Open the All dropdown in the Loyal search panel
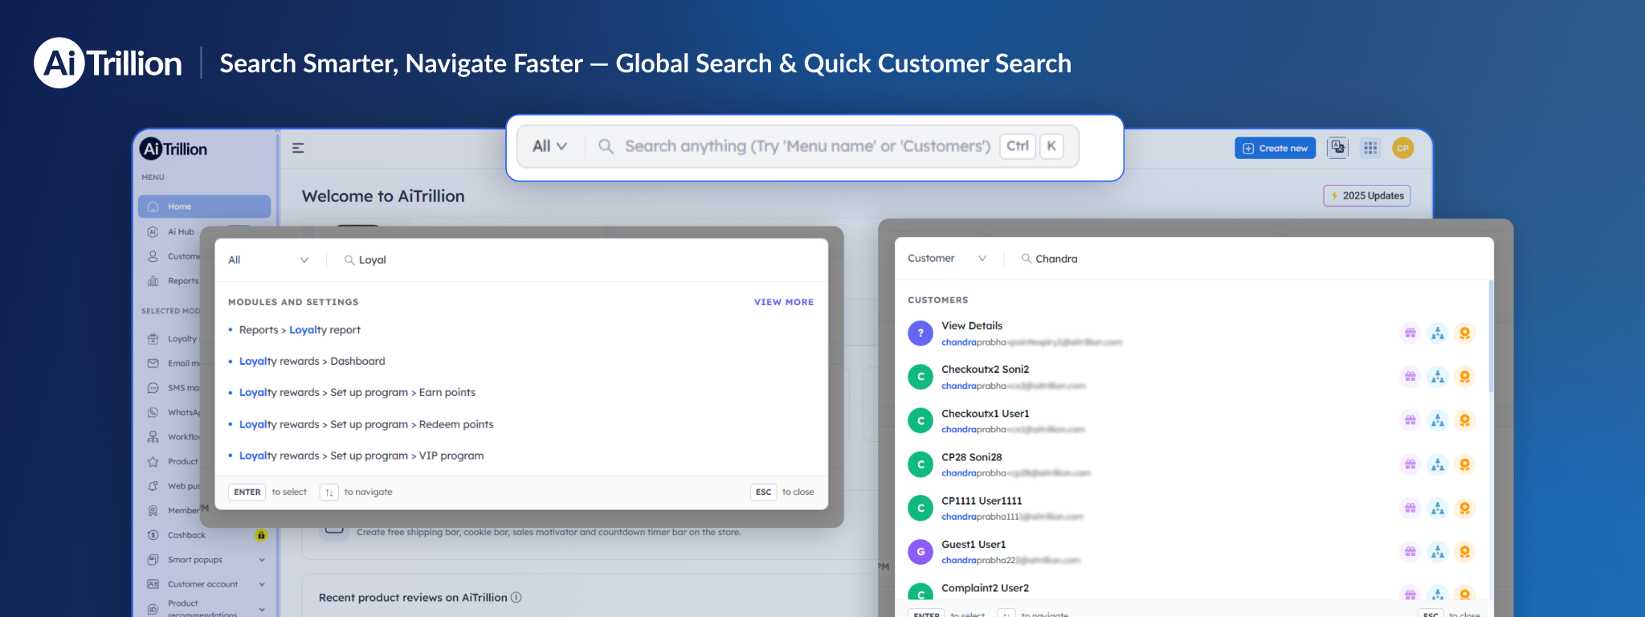 [268, 259]
